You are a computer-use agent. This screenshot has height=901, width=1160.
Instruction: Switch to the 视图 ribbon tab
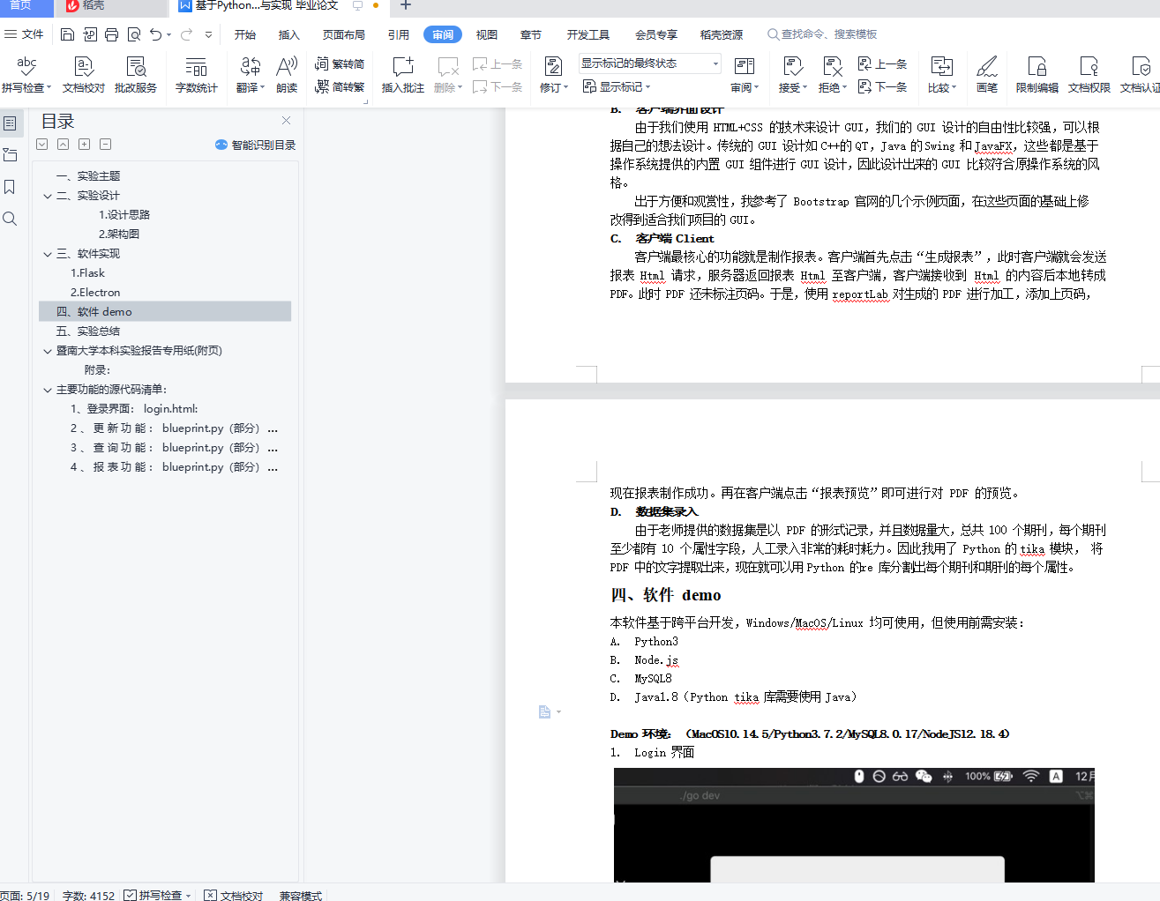[x=487, y=34]
